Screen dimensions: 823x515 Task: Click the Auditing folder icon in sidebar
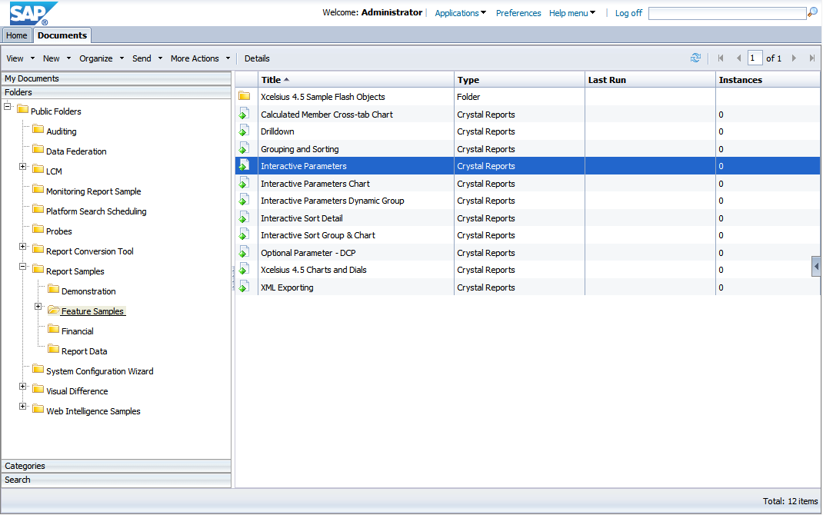[38, 131]
